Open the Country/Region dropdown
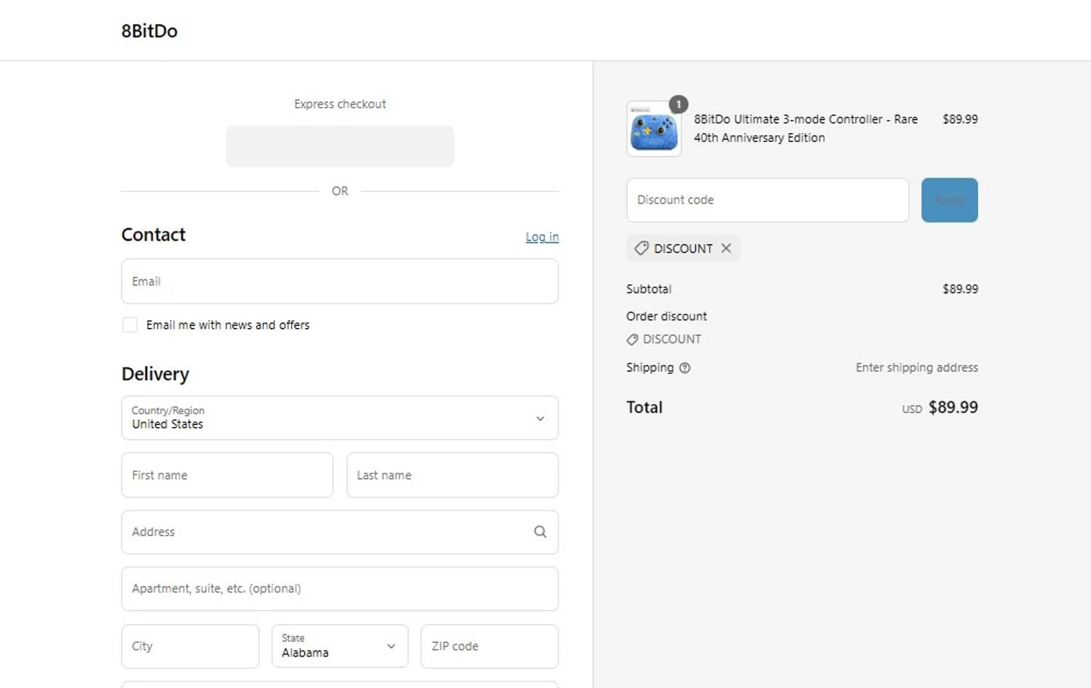 point(340,417)
